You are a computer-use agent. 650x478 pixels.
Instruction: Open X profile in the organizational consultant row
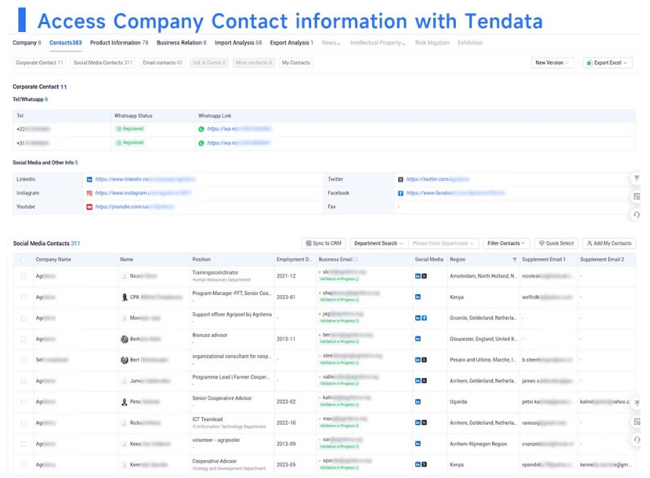click(x=424, y=360)
